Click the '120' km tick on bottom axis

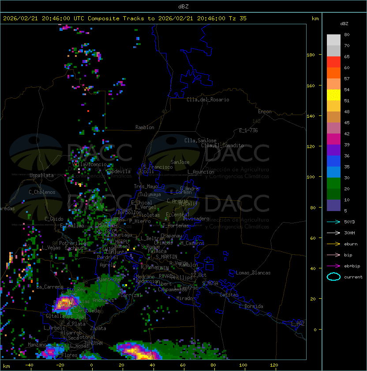point(274,365)
